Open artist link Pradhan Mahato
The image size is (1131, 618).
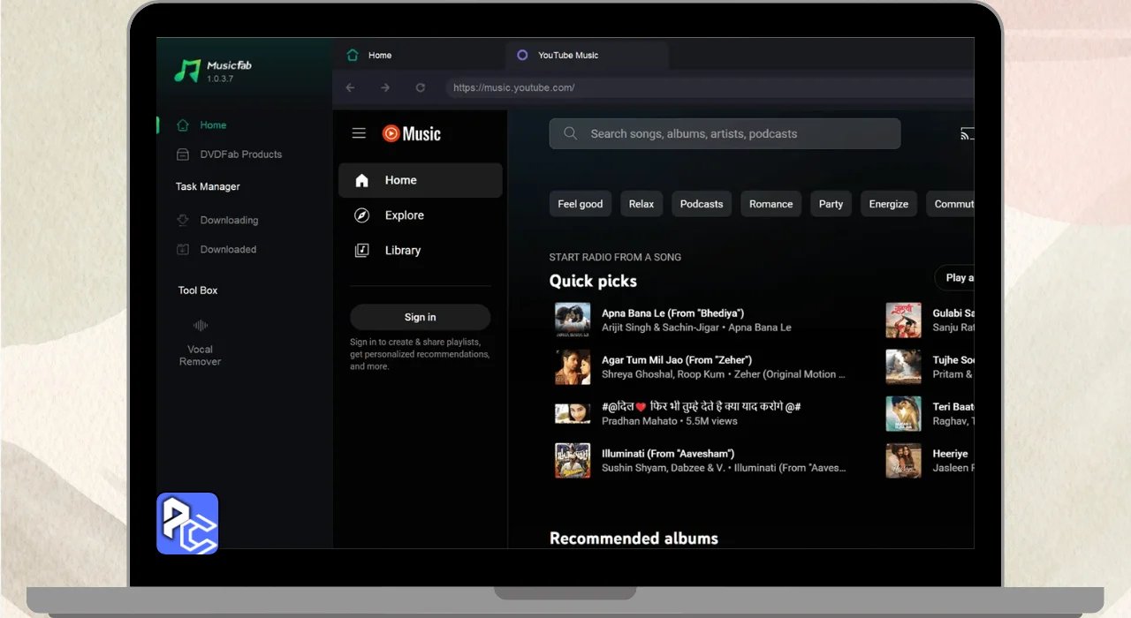[641, 421]
